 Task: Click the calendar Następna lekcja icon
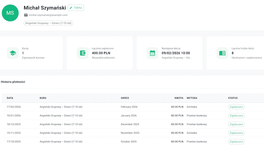pos(152,53)
